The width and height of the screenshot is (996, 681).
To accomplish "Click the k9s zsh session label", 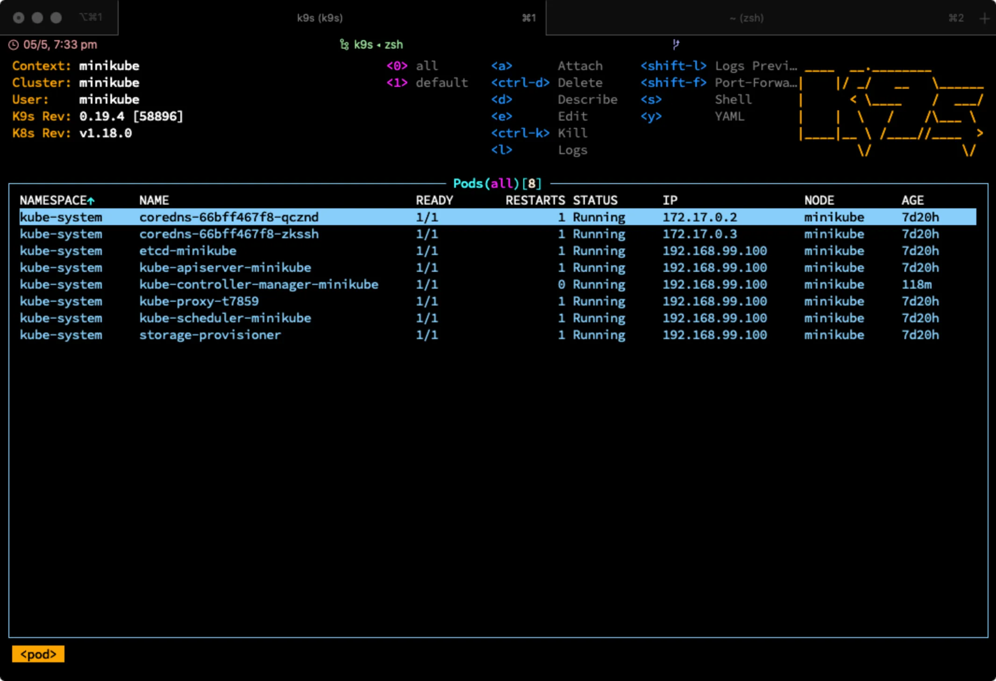I will coord(378,45).
